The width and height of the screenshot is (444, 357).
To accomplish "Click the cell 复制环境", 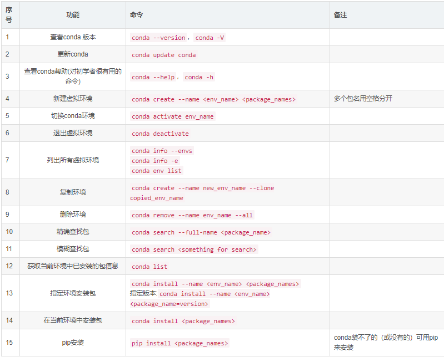I will tap(73, 192).
